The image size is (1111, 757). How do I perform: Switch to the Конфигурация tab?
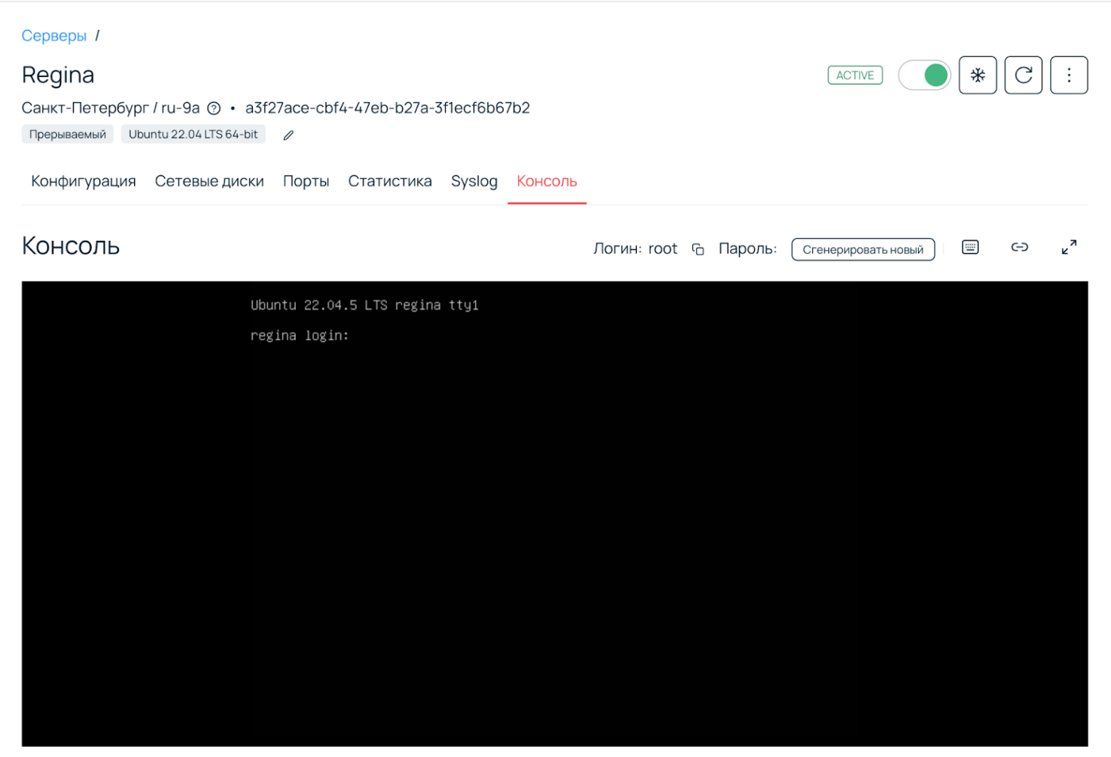tap(83, 181)
